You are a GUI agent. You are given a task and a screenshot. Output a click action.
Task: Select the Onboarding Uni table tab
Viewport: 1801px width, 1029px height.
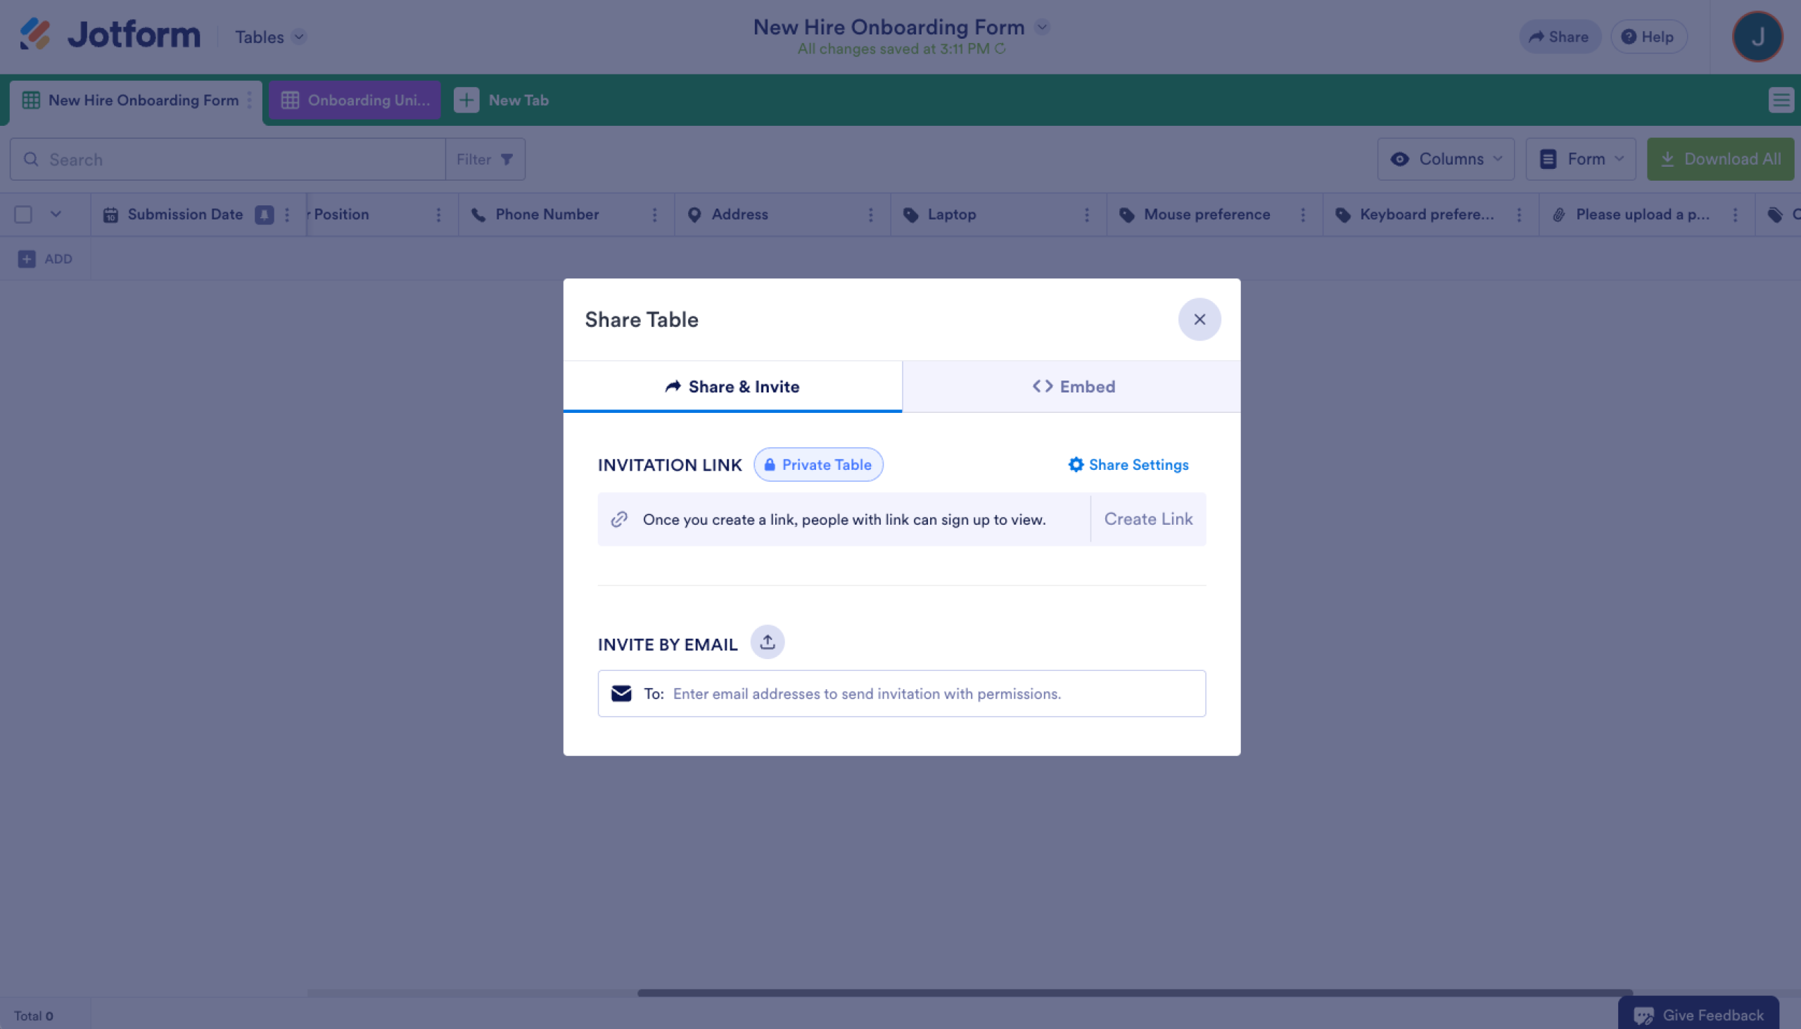355,100
